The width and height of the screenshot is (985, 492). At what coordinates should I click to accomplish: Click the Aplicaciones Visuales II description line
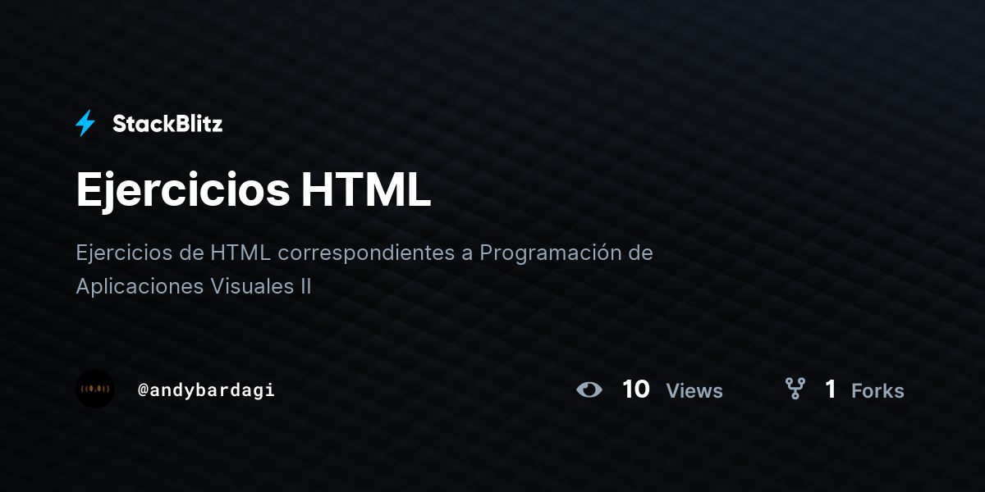(x=194, y=286)
